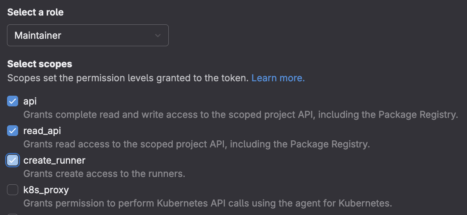467x215 pixels.
Task: Click the Select a role label
Action: tap(36, 12)
